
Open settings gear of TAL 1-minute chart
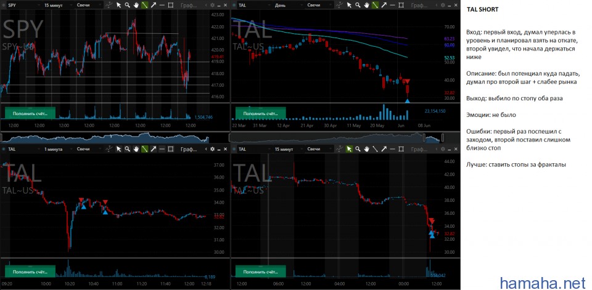tap(212, 149)
